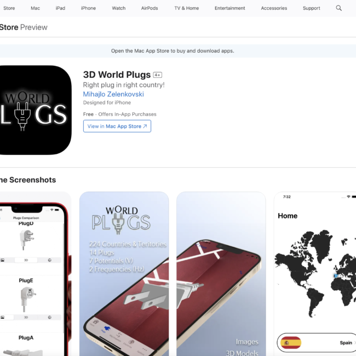The image size is (356, 356).
Task: Select globe view icon under PlugE
Action: pos(49,318)
